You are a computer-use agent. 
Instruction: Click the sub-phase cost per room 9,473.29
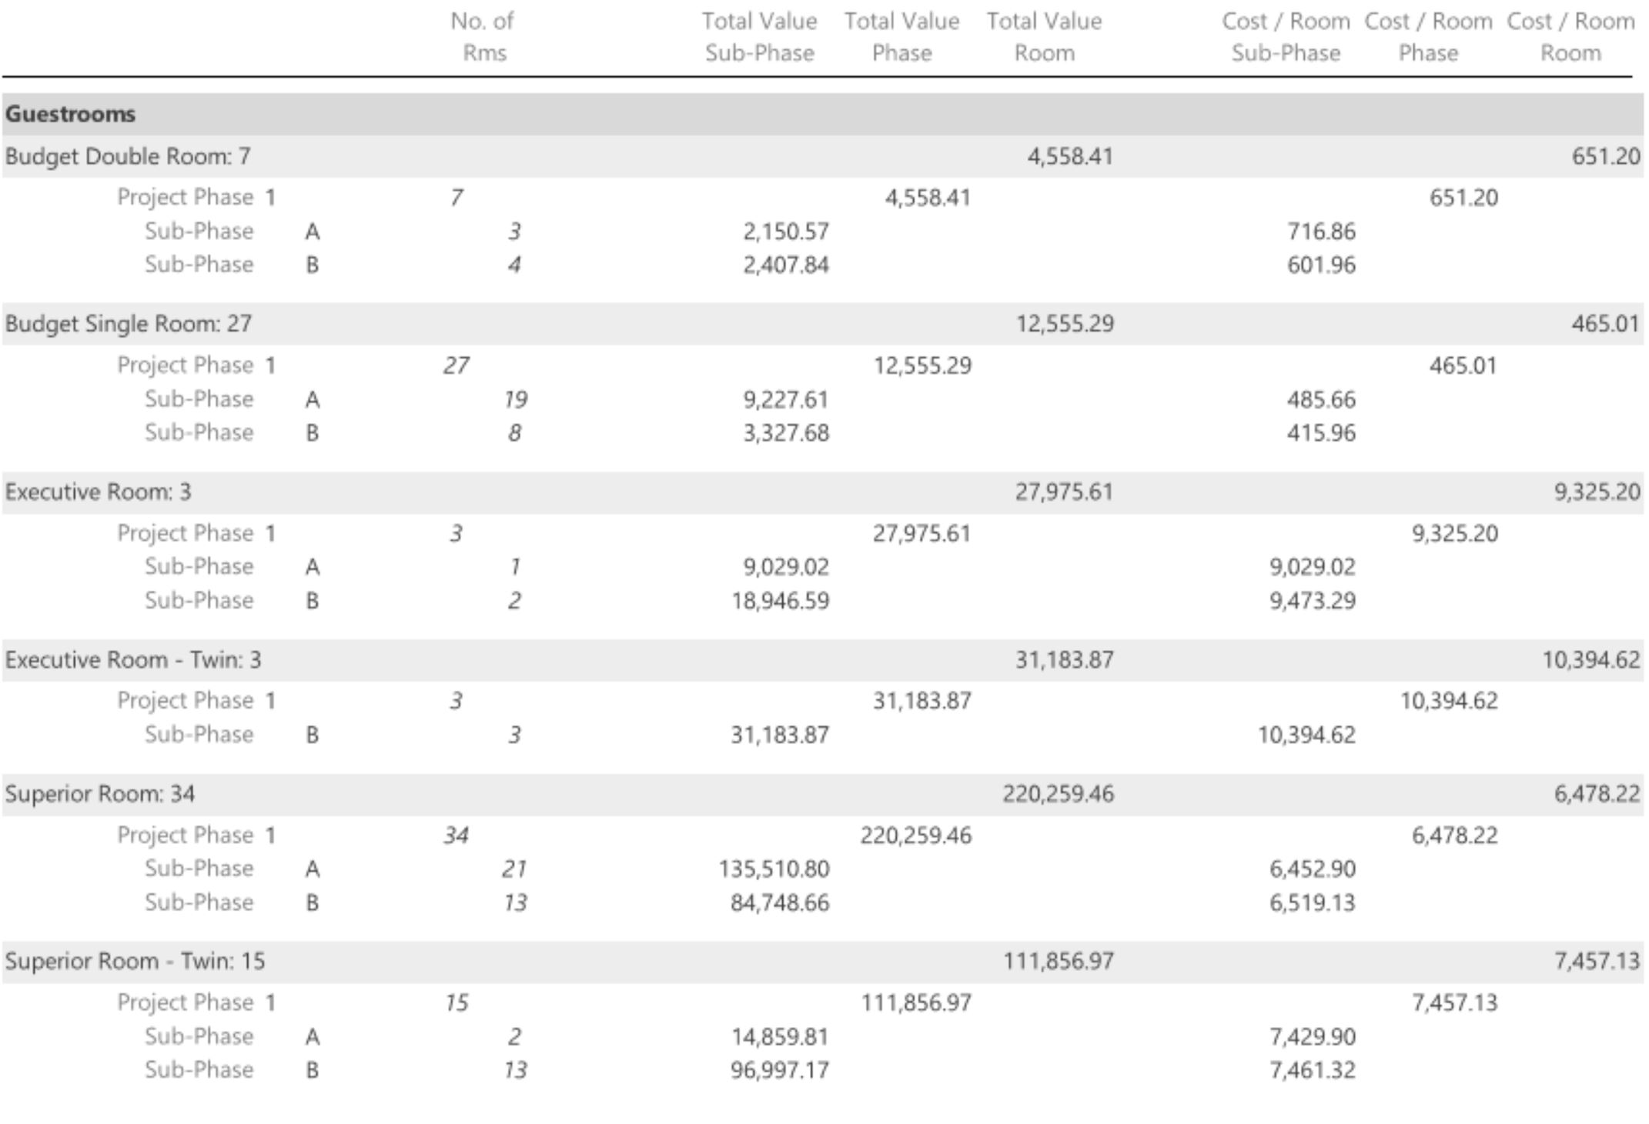tap(1313, 601)
